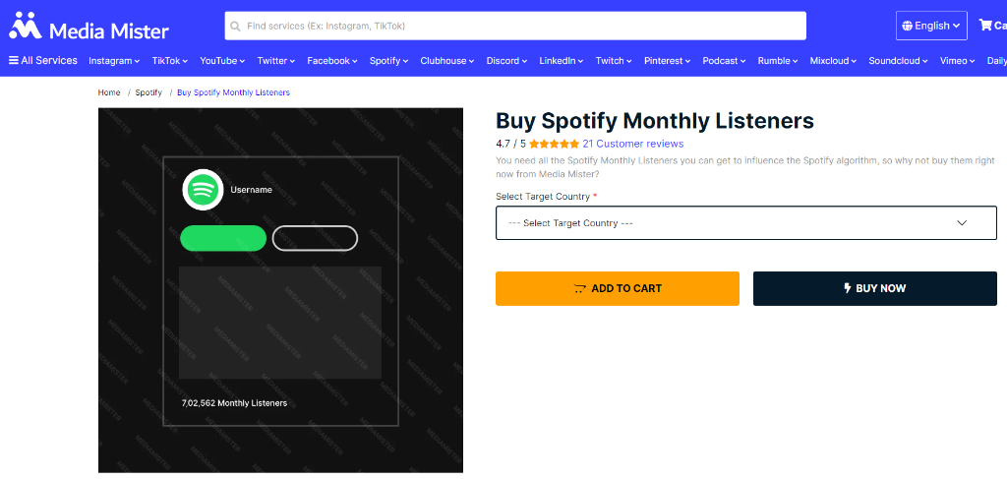
Task: Click the Spotify logo in product image
Action: click(x=203, y=190)
